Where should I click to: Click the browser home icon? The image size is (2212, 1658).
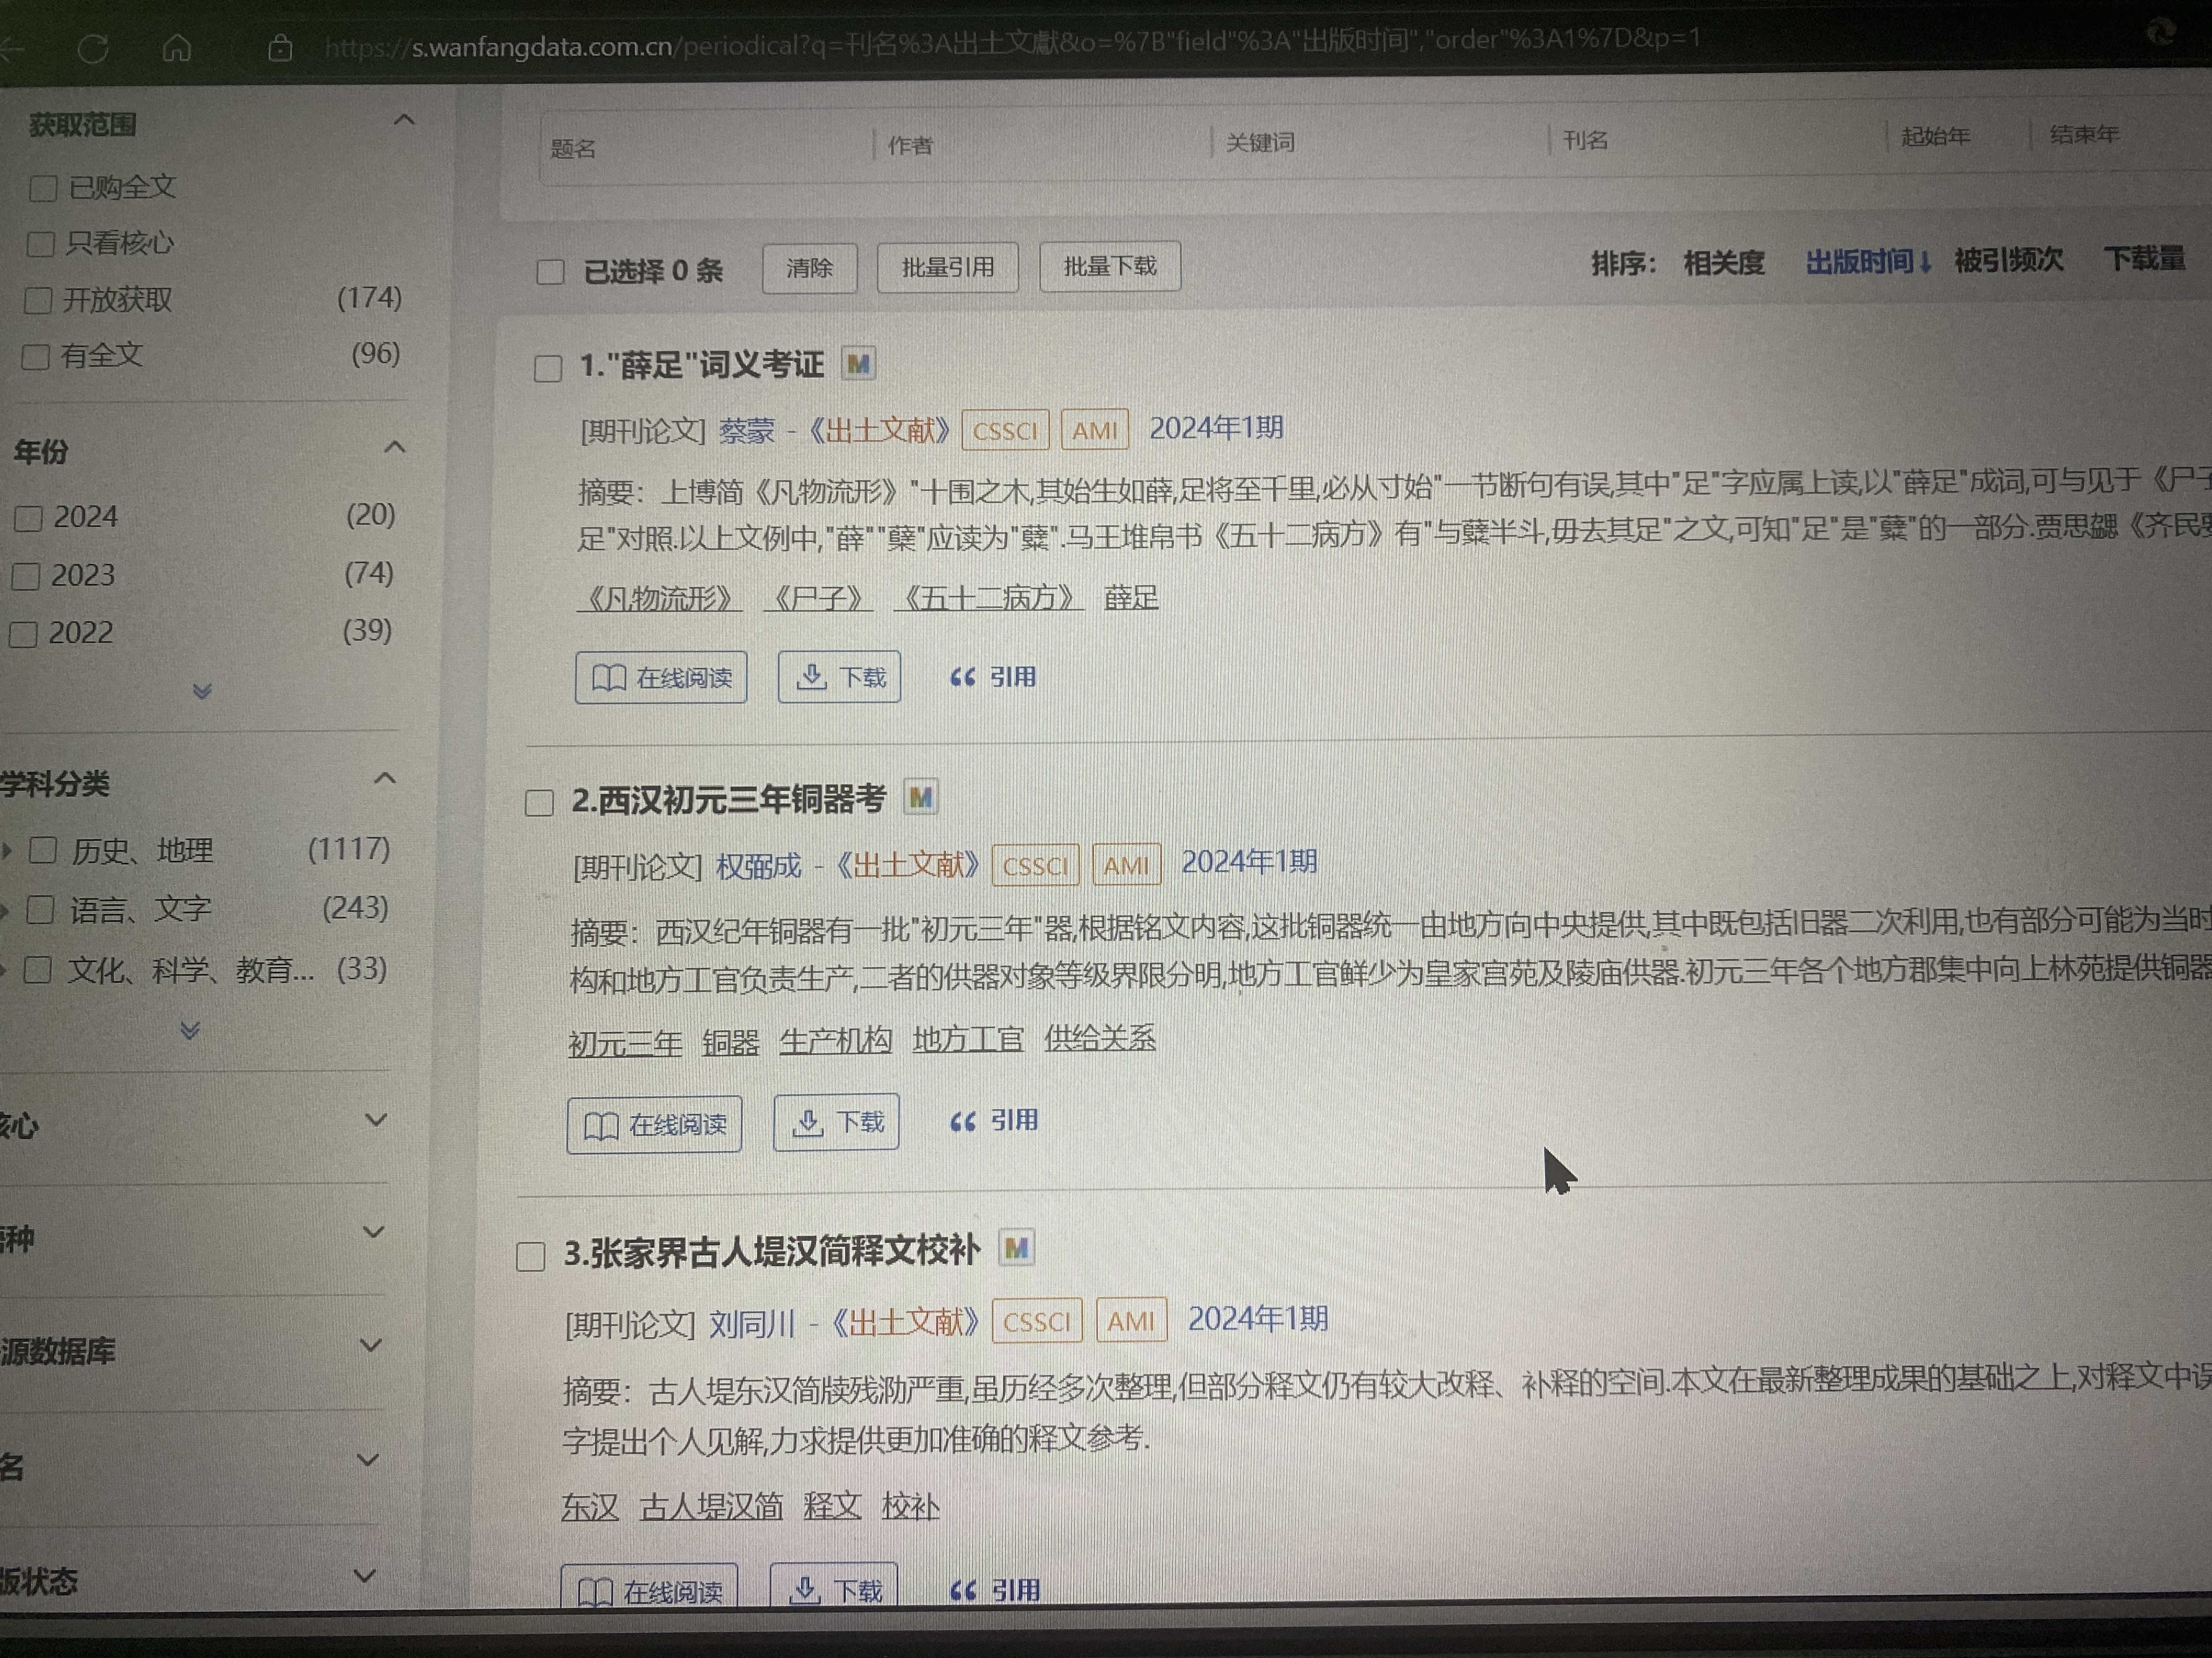pos(177,47)
